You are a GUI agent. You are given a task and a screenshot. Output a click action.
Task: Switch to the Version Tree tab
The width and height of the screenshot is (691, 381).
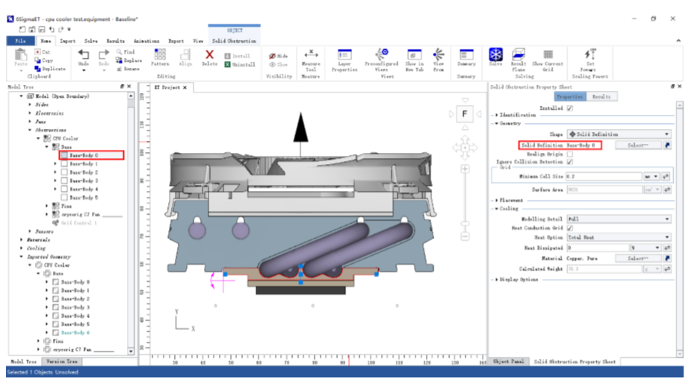(x=63, y=362)
